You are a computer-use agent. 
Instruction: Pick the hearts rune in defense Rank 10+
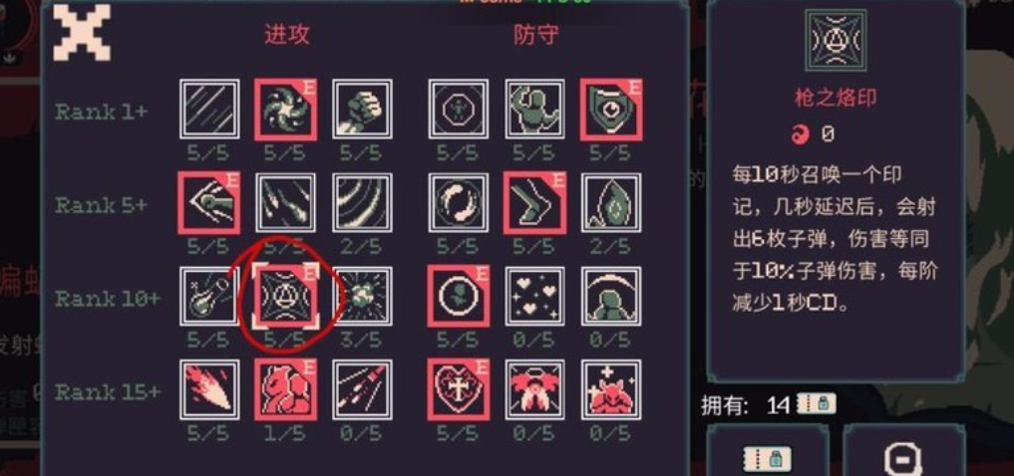534,296
